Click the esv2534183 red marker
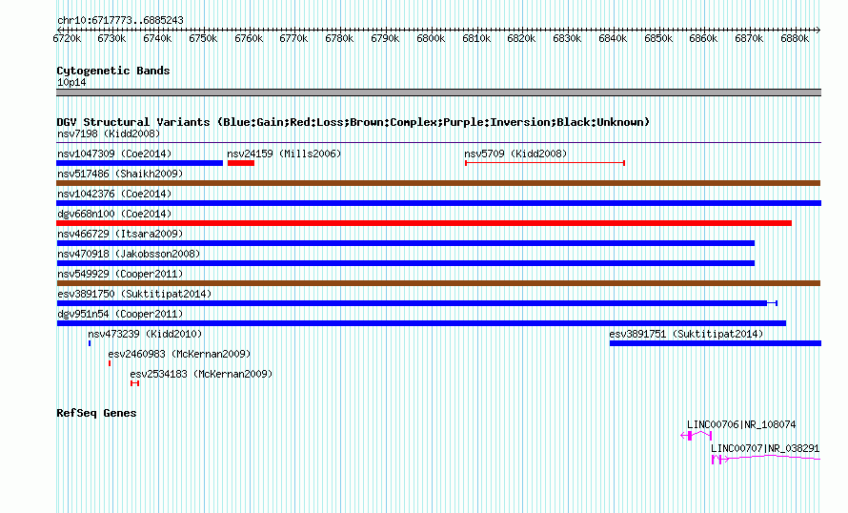 tap(135, 383)
